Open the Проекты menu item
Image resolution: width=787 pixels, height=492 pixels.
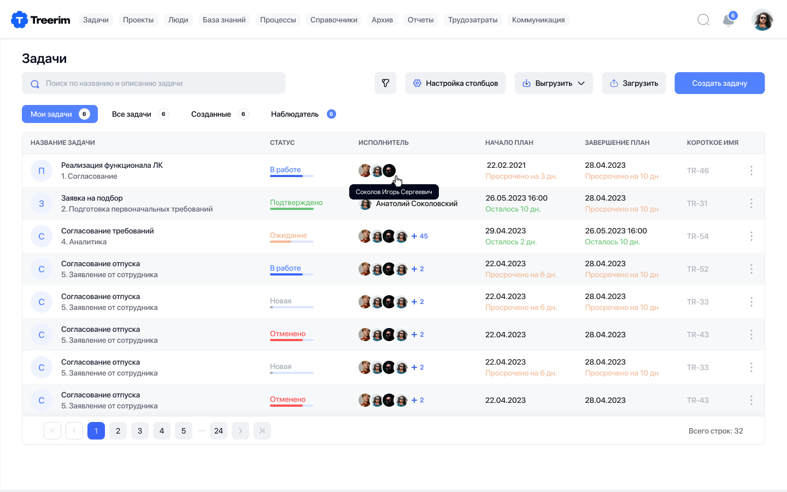coord(138,20)
